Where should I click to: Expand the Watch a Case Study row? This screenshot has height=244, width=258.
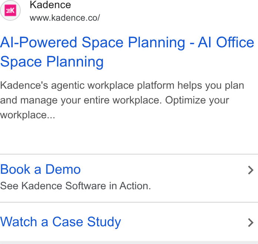129,222
